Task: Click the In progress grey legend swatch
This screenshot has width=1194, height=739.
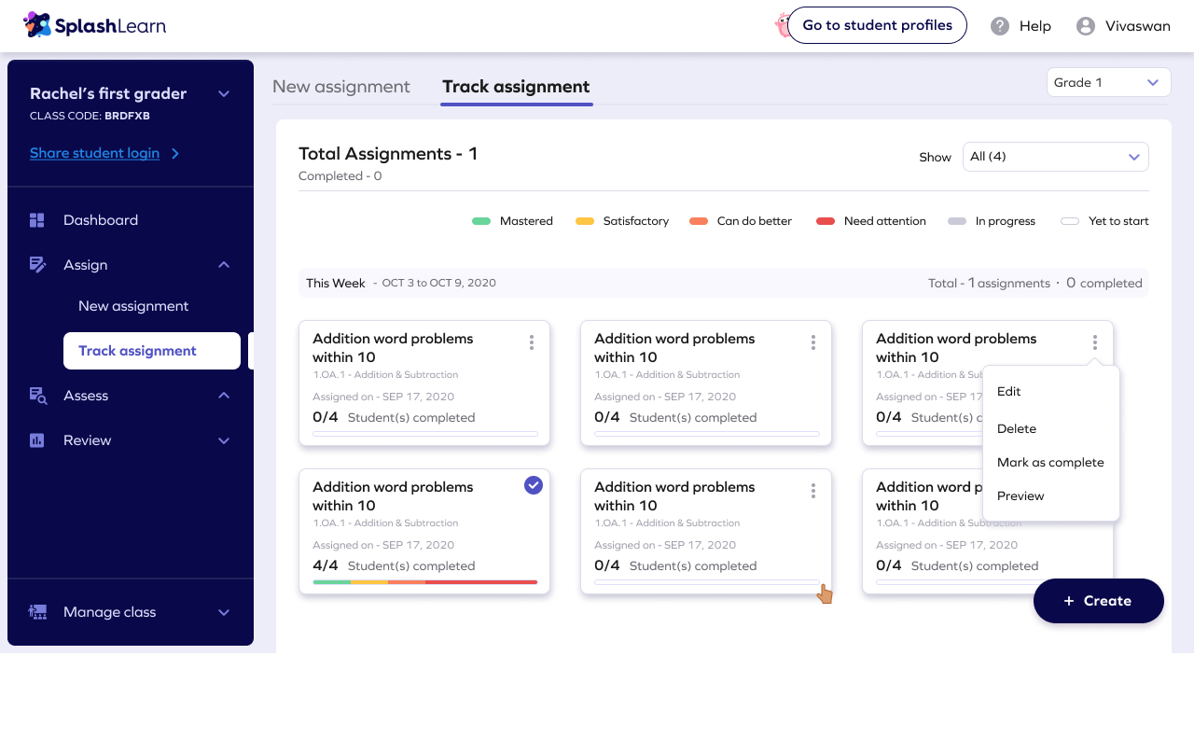Action: pyautogui.click(x=957, y=221)
